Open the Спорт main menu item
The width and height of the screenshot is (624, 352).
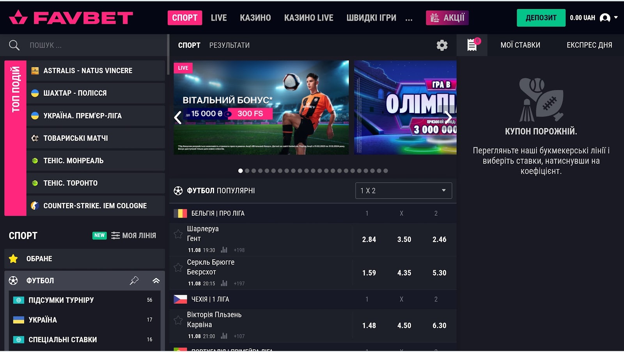coord(185,18)
